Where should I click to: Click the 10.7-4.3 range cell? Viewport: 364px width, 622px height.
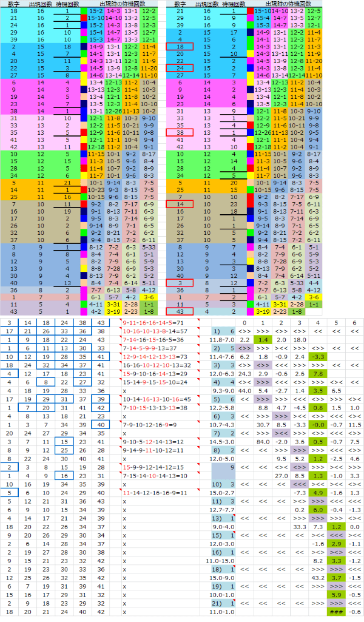pos(223,424)
